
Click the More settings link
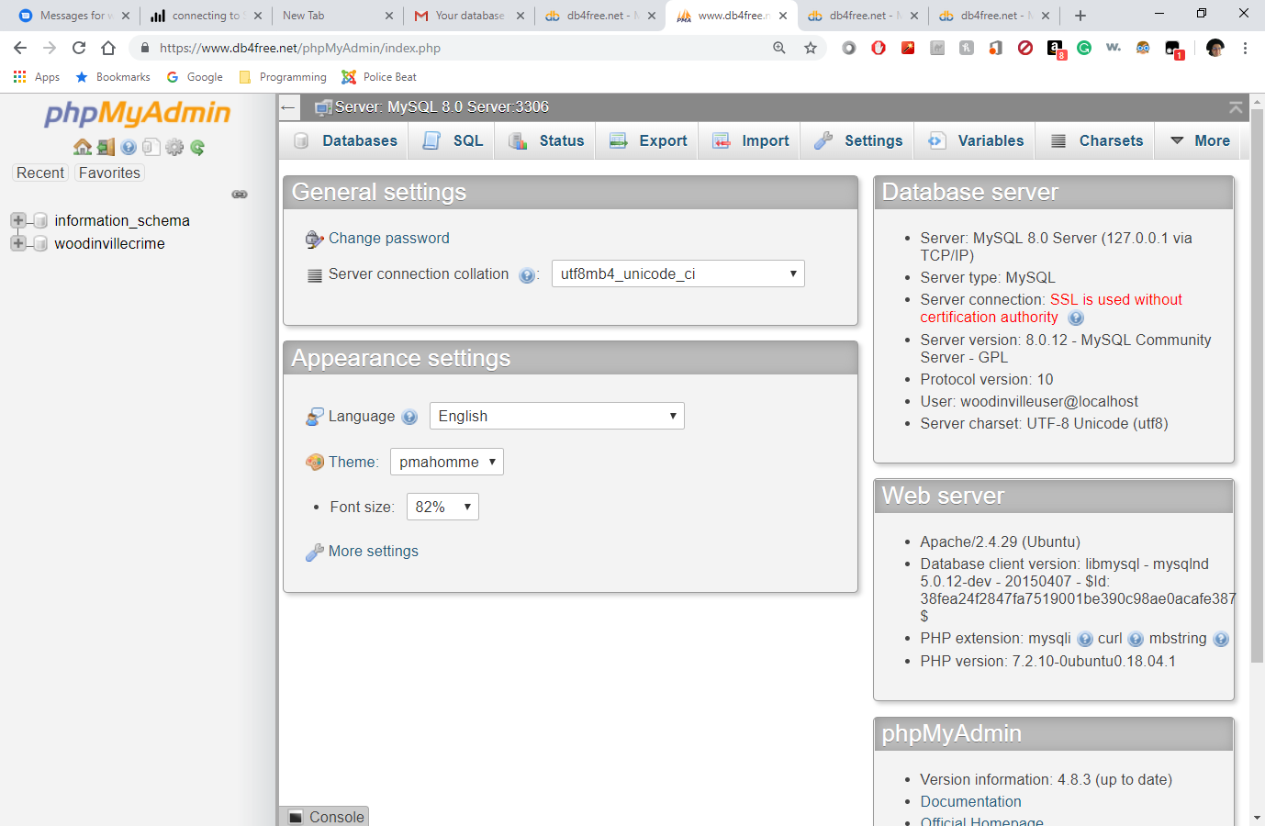pyautogui.click(x=374, y=552)
